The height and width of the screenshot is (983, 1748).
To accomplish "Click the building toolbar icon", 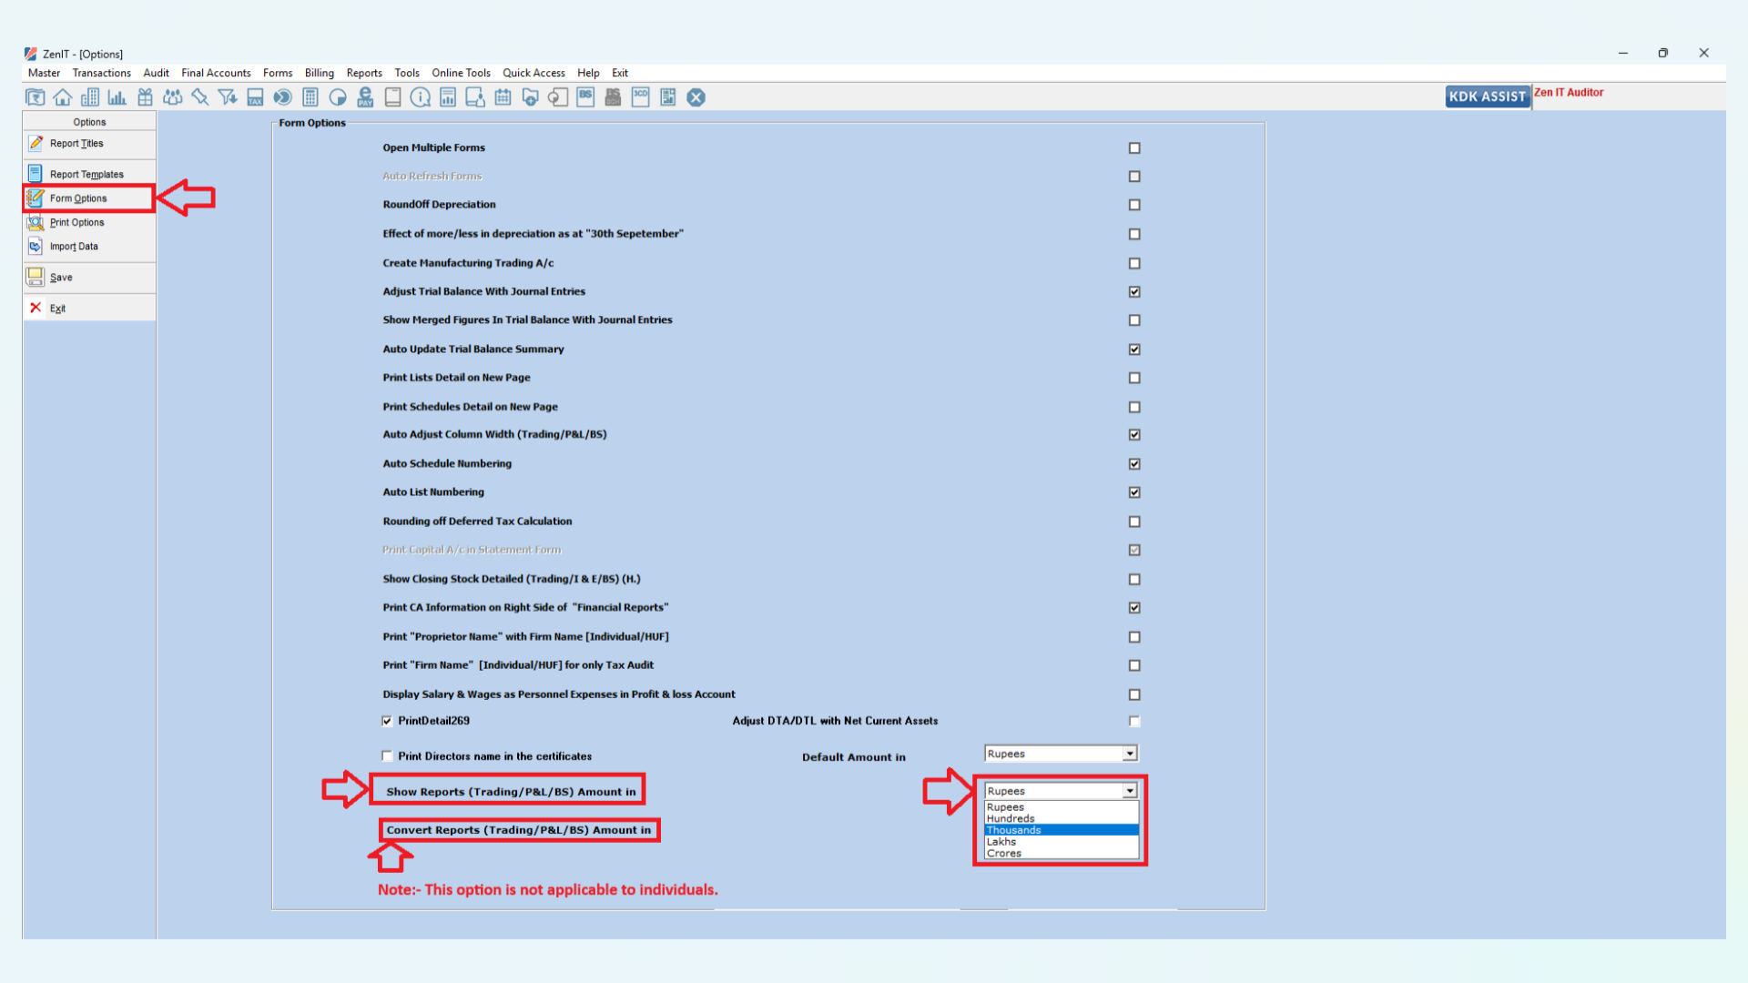I will tap(90, 97).
